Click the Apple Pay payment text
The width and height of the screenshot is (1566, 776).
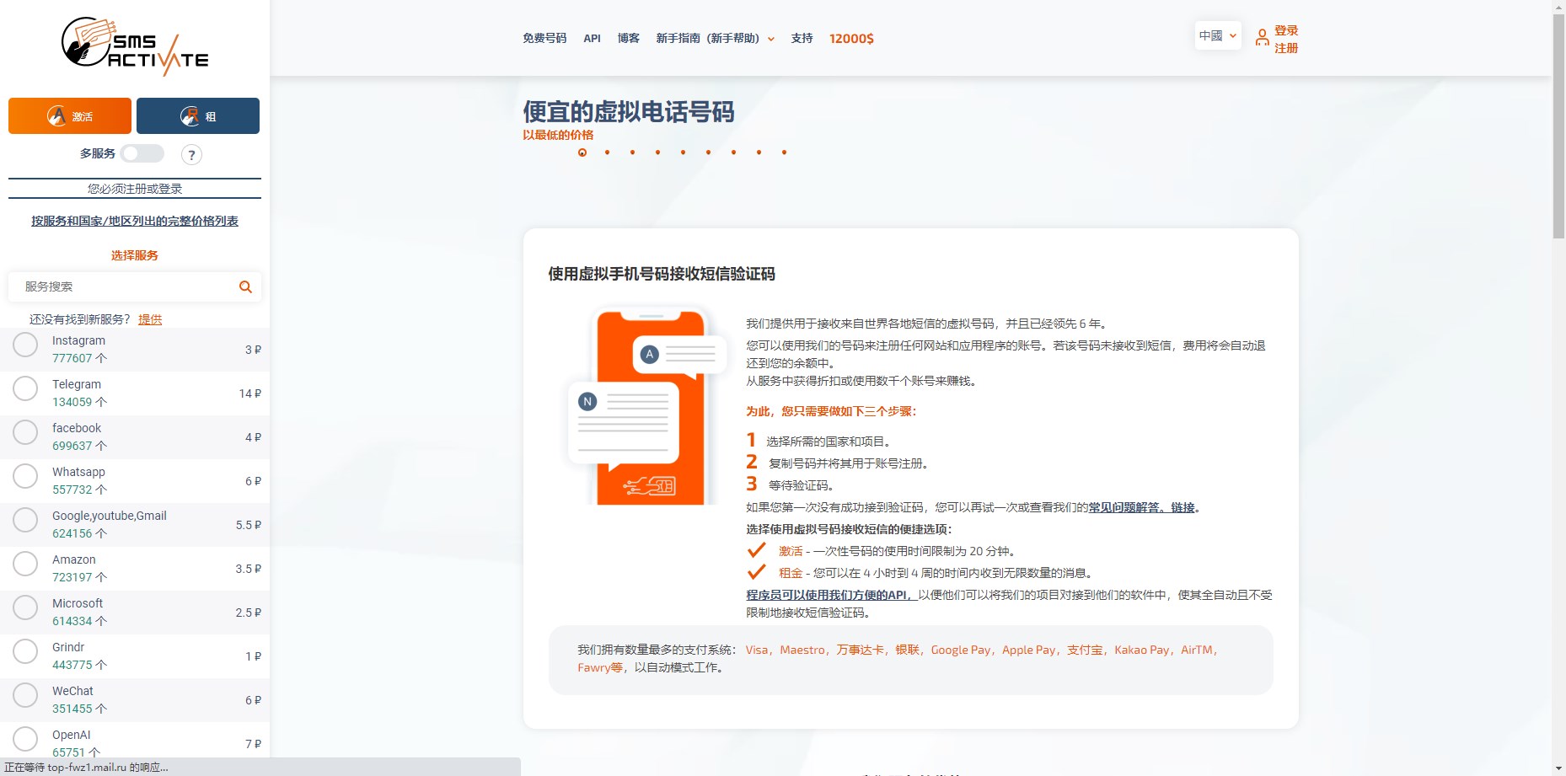[1028, 650]
